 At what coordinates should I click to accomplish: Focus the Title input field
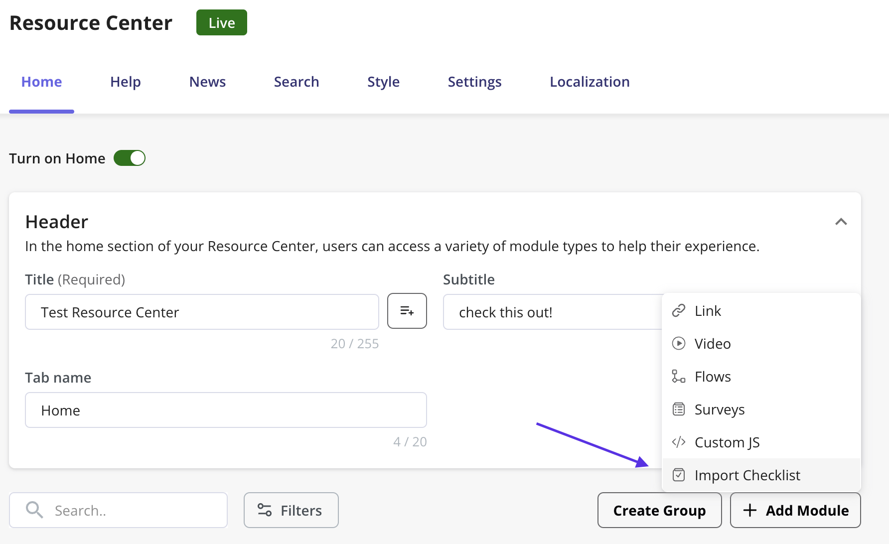202,312
